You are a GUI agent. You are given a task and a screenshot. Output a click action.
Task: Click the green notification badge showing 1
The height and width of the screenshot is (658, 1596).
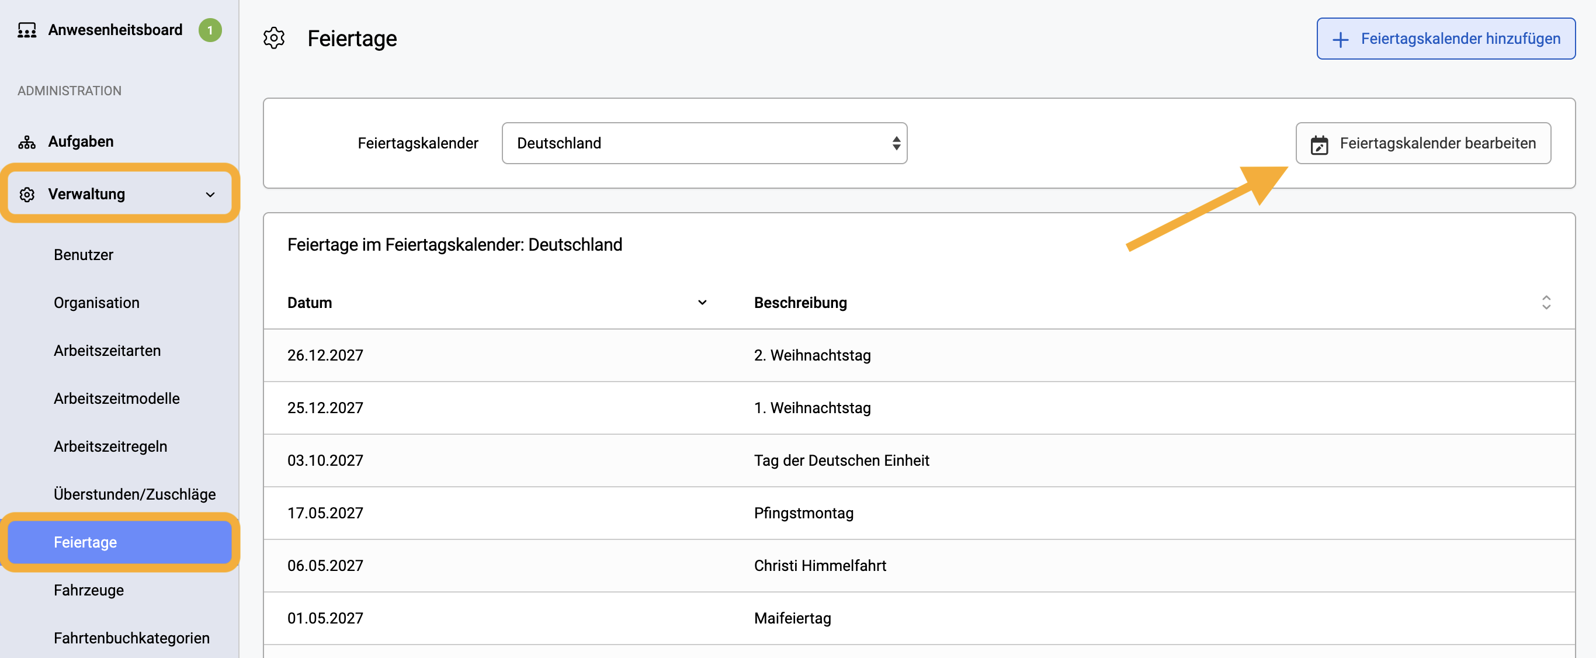click(x=210, y=30)
